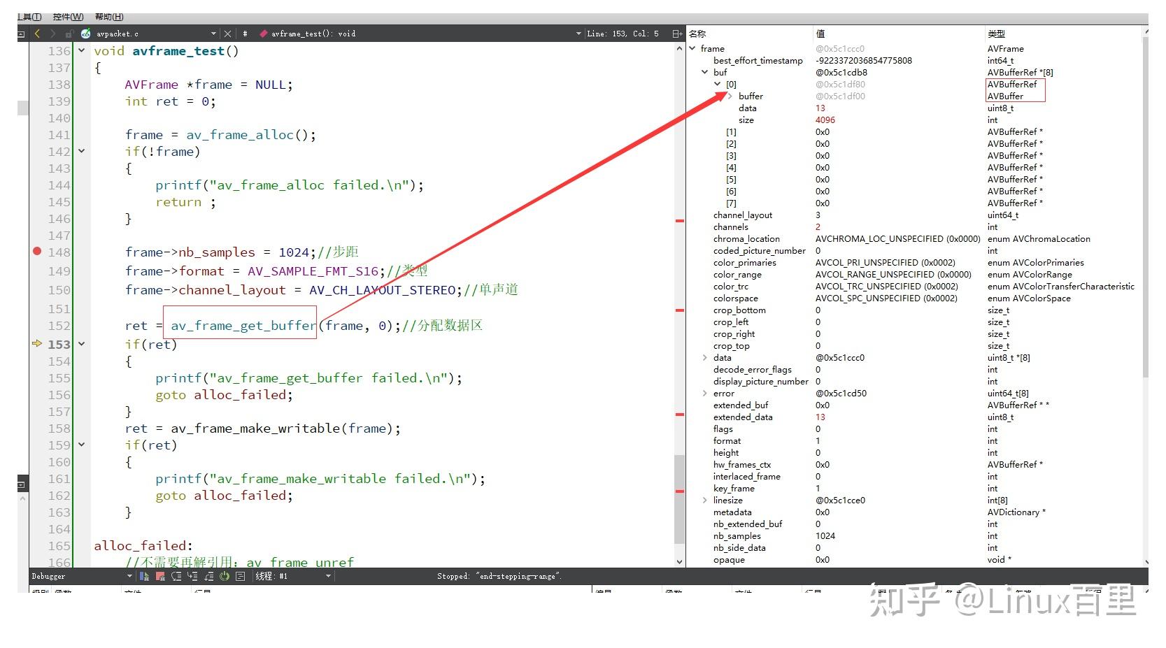Viewport: 1166px width, 648px height.
Task: Select the opaque variable row
Action: point(913,560)
